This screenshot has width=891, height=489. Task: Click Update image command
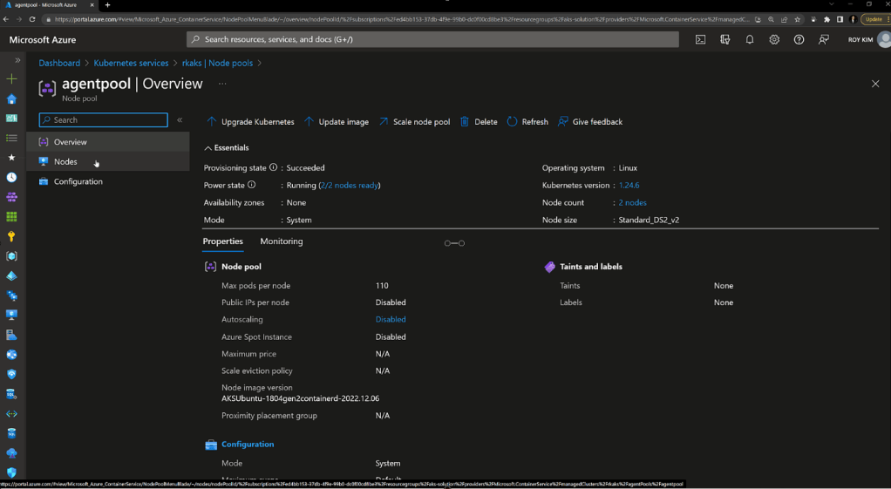click(x=336, y=122)
